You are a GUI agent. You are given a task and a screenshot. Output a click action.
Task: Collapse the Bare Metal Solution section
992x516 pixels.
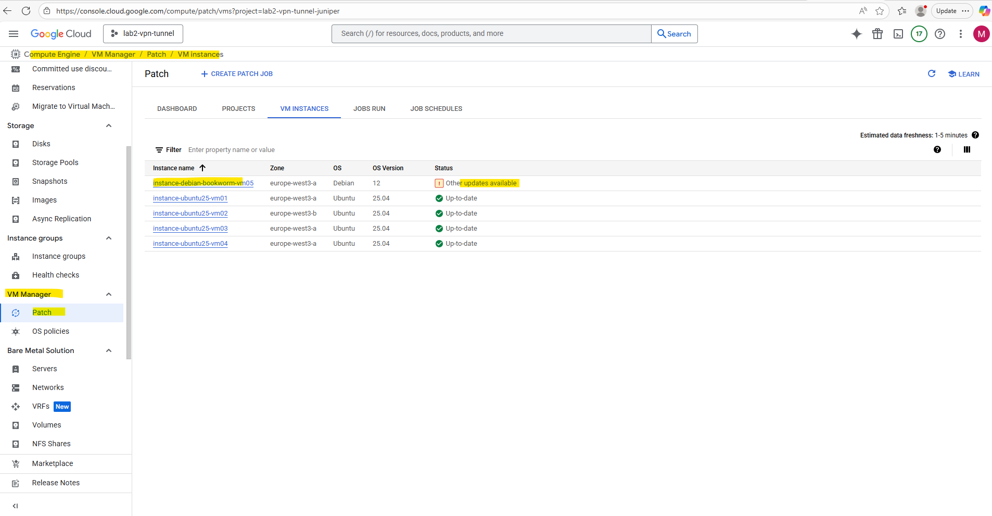[x=109, y=350]
